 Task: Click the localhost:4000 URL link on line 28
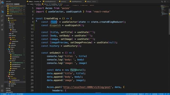tap(87, 87)
